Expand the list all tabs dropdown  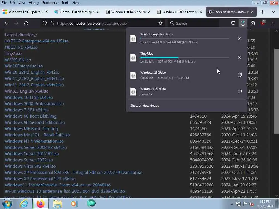(x=274, y=12)
